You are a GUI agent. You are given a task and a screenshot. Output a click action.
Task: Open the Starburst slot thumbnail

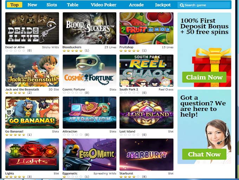[147, 155]
